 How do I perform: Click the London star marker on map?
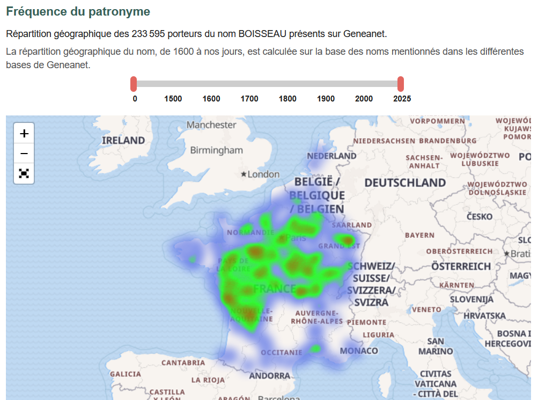coord(244,174)
